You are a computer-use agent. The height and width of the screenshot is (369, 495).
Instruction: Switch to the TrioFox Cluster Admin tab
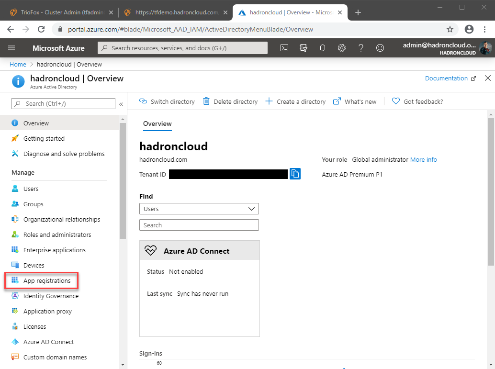click(x=62, y=12)
